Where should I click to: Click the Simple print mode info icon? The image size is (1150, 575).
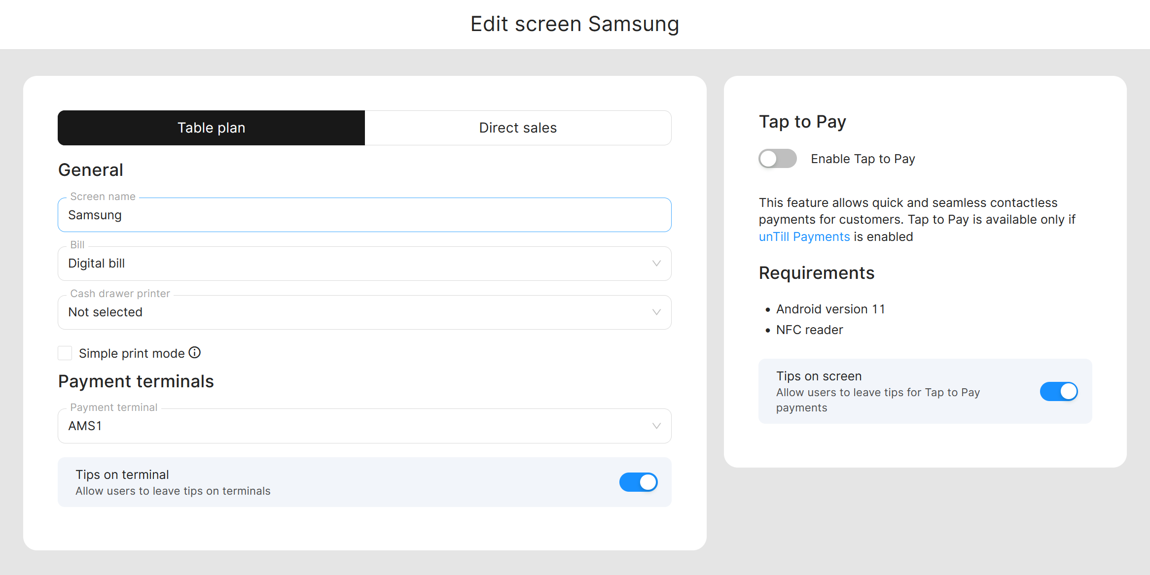(195, 353)
